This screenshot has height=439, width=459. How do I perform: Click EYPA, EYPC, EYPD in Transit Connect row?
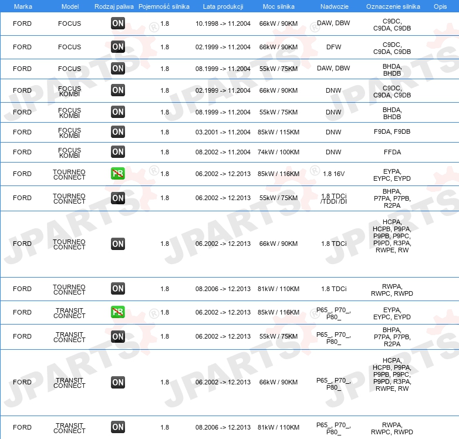tap(392, 313)
